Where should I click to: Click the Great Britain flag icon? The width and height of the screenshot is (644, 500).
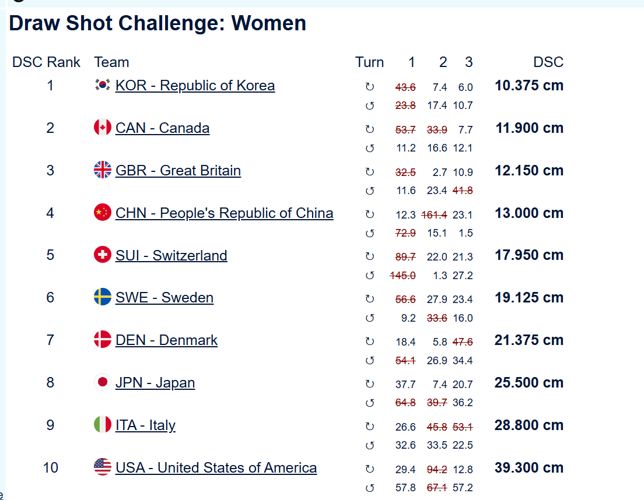click(x=103, y=170)
